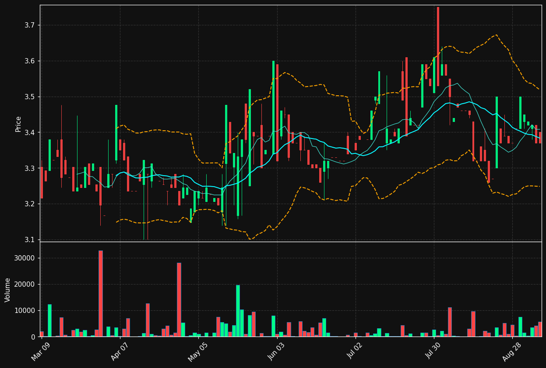Click the green volume bar reaching near 20000
Screen dimensions: 546x368
(x=238, y=311)
